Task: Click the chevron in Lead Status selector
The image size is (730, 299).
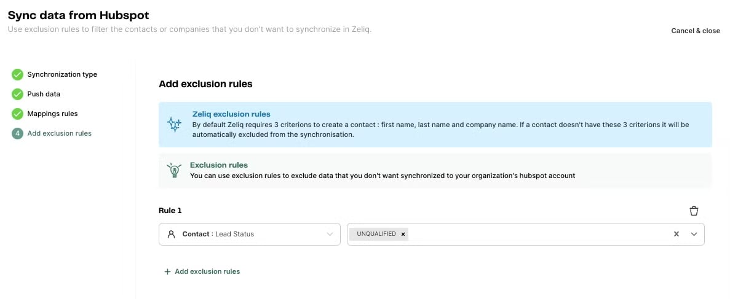Action: [330, 234]
